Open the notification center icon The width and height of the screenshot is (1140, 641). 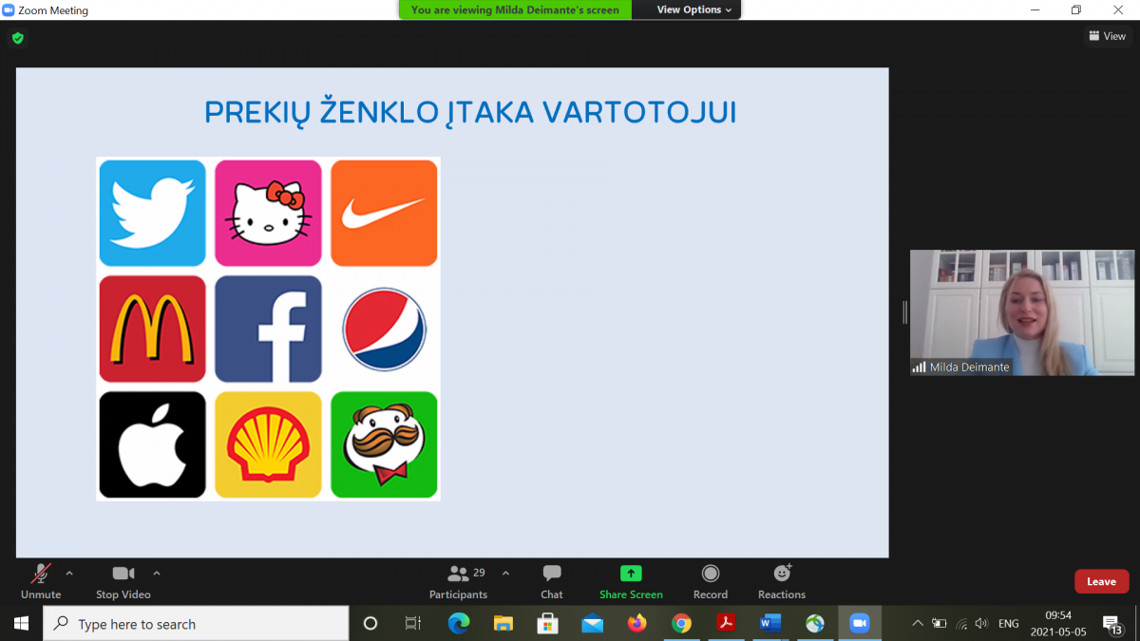1111,623
